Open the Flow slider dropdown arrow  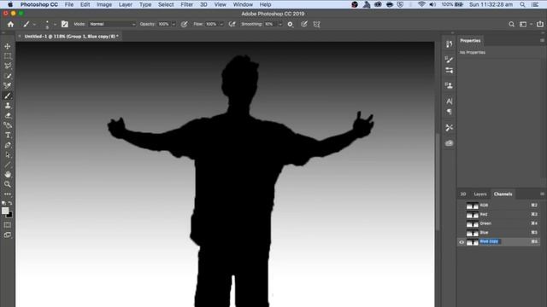221,25
